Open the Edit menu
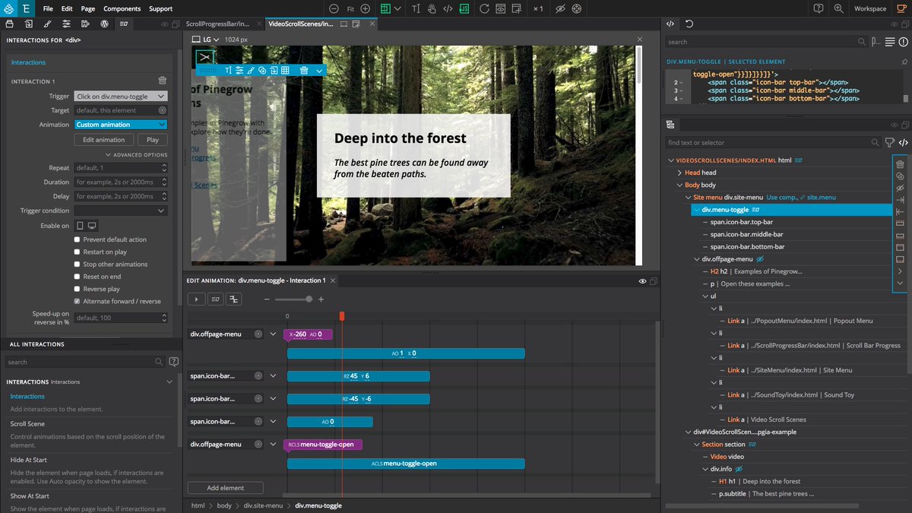 click(x=67, y=8)
